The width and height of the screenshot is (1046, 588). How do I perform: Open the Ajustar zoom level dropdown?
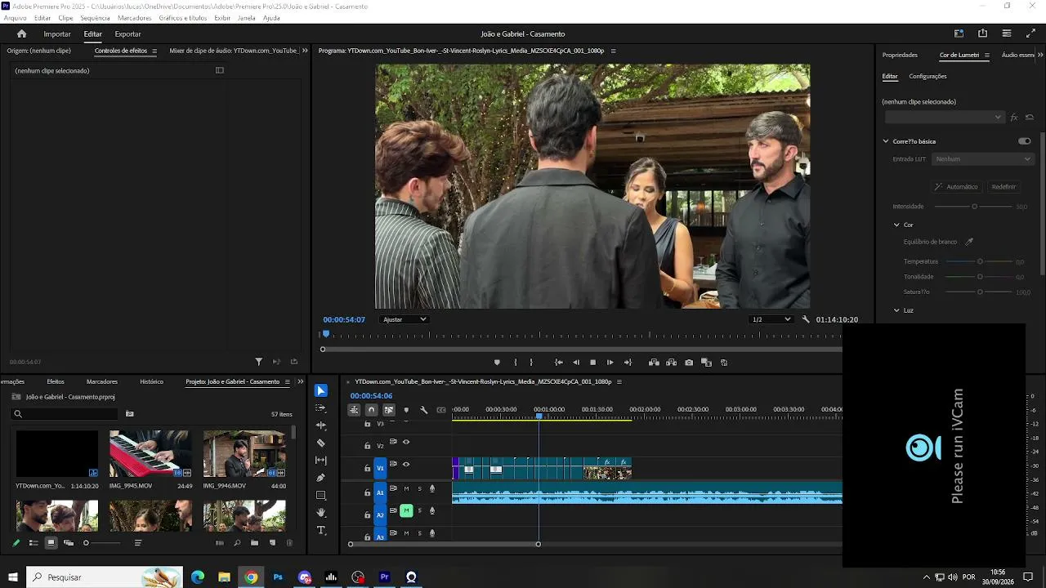[x=405, y=319]
